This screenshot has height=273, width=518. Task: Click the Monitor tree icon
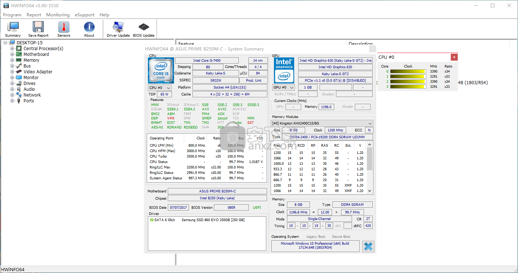pos(19,78)
